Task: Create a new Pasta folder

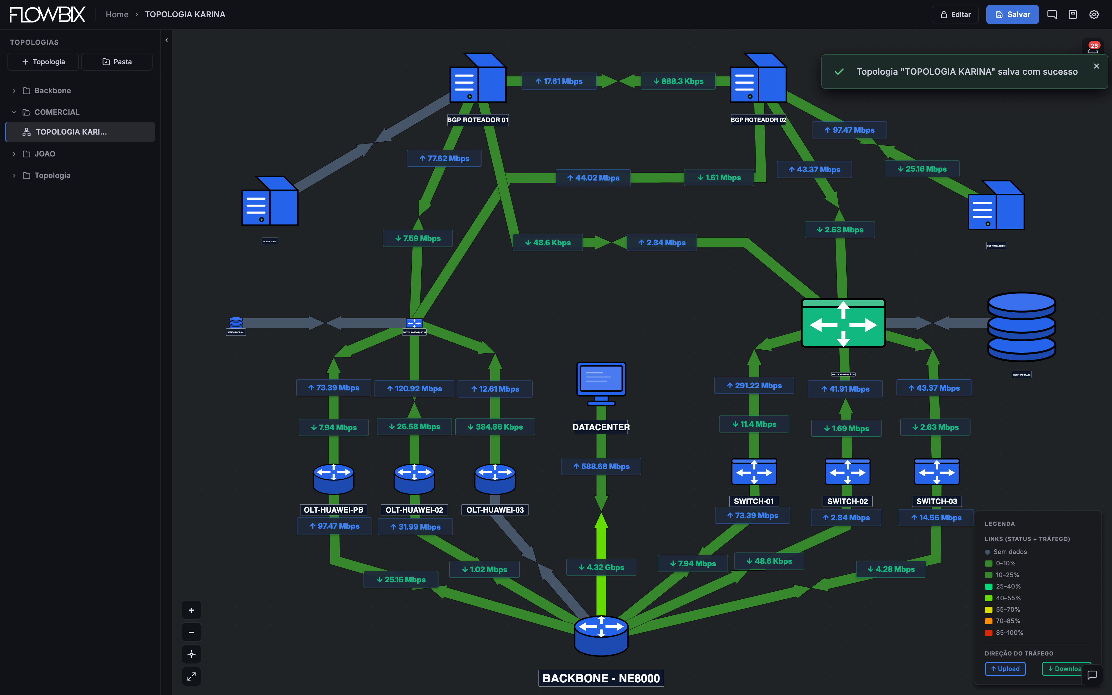Action: click(117, 62)
